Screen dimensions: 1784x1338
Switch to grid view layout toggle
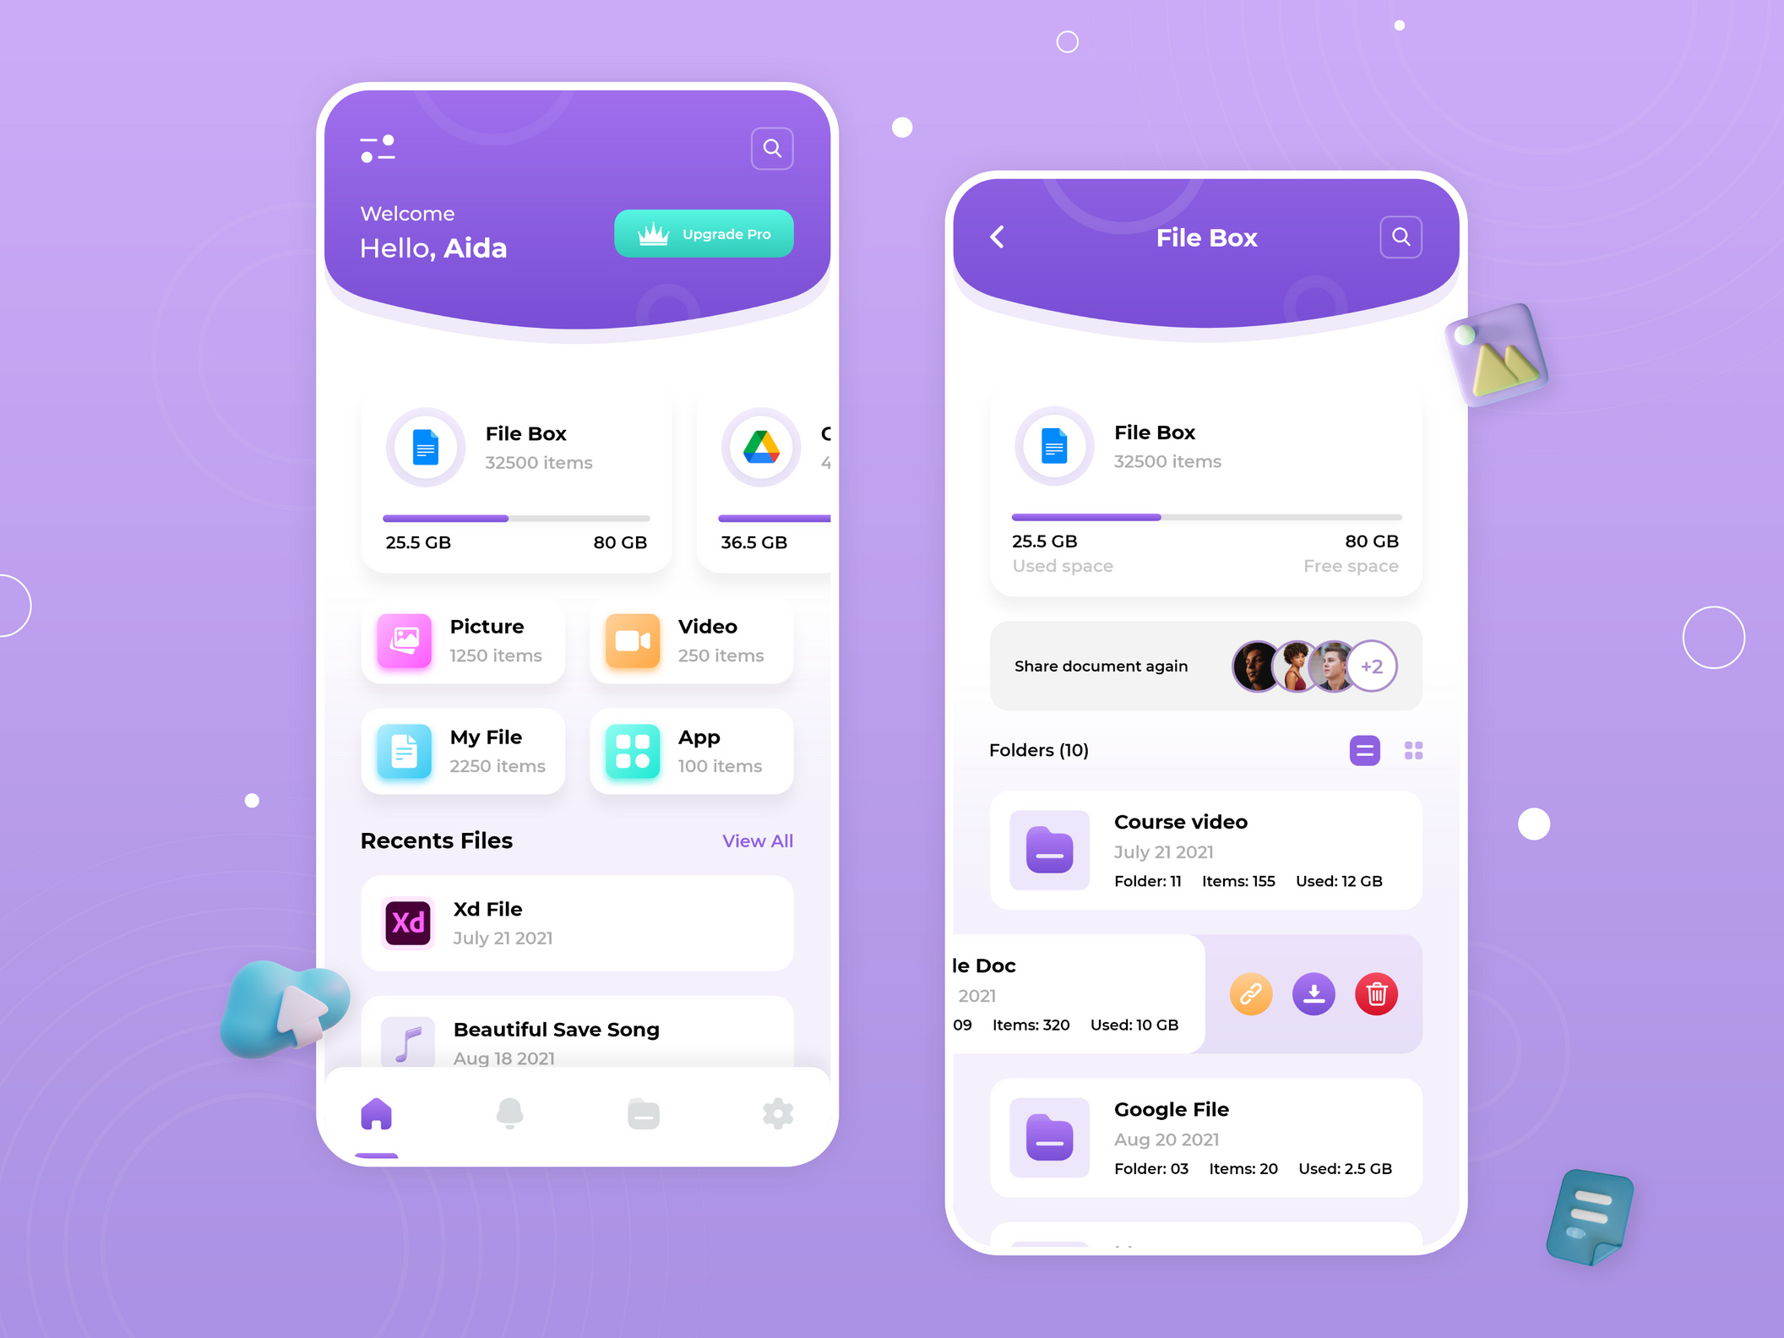(1415, 749)
